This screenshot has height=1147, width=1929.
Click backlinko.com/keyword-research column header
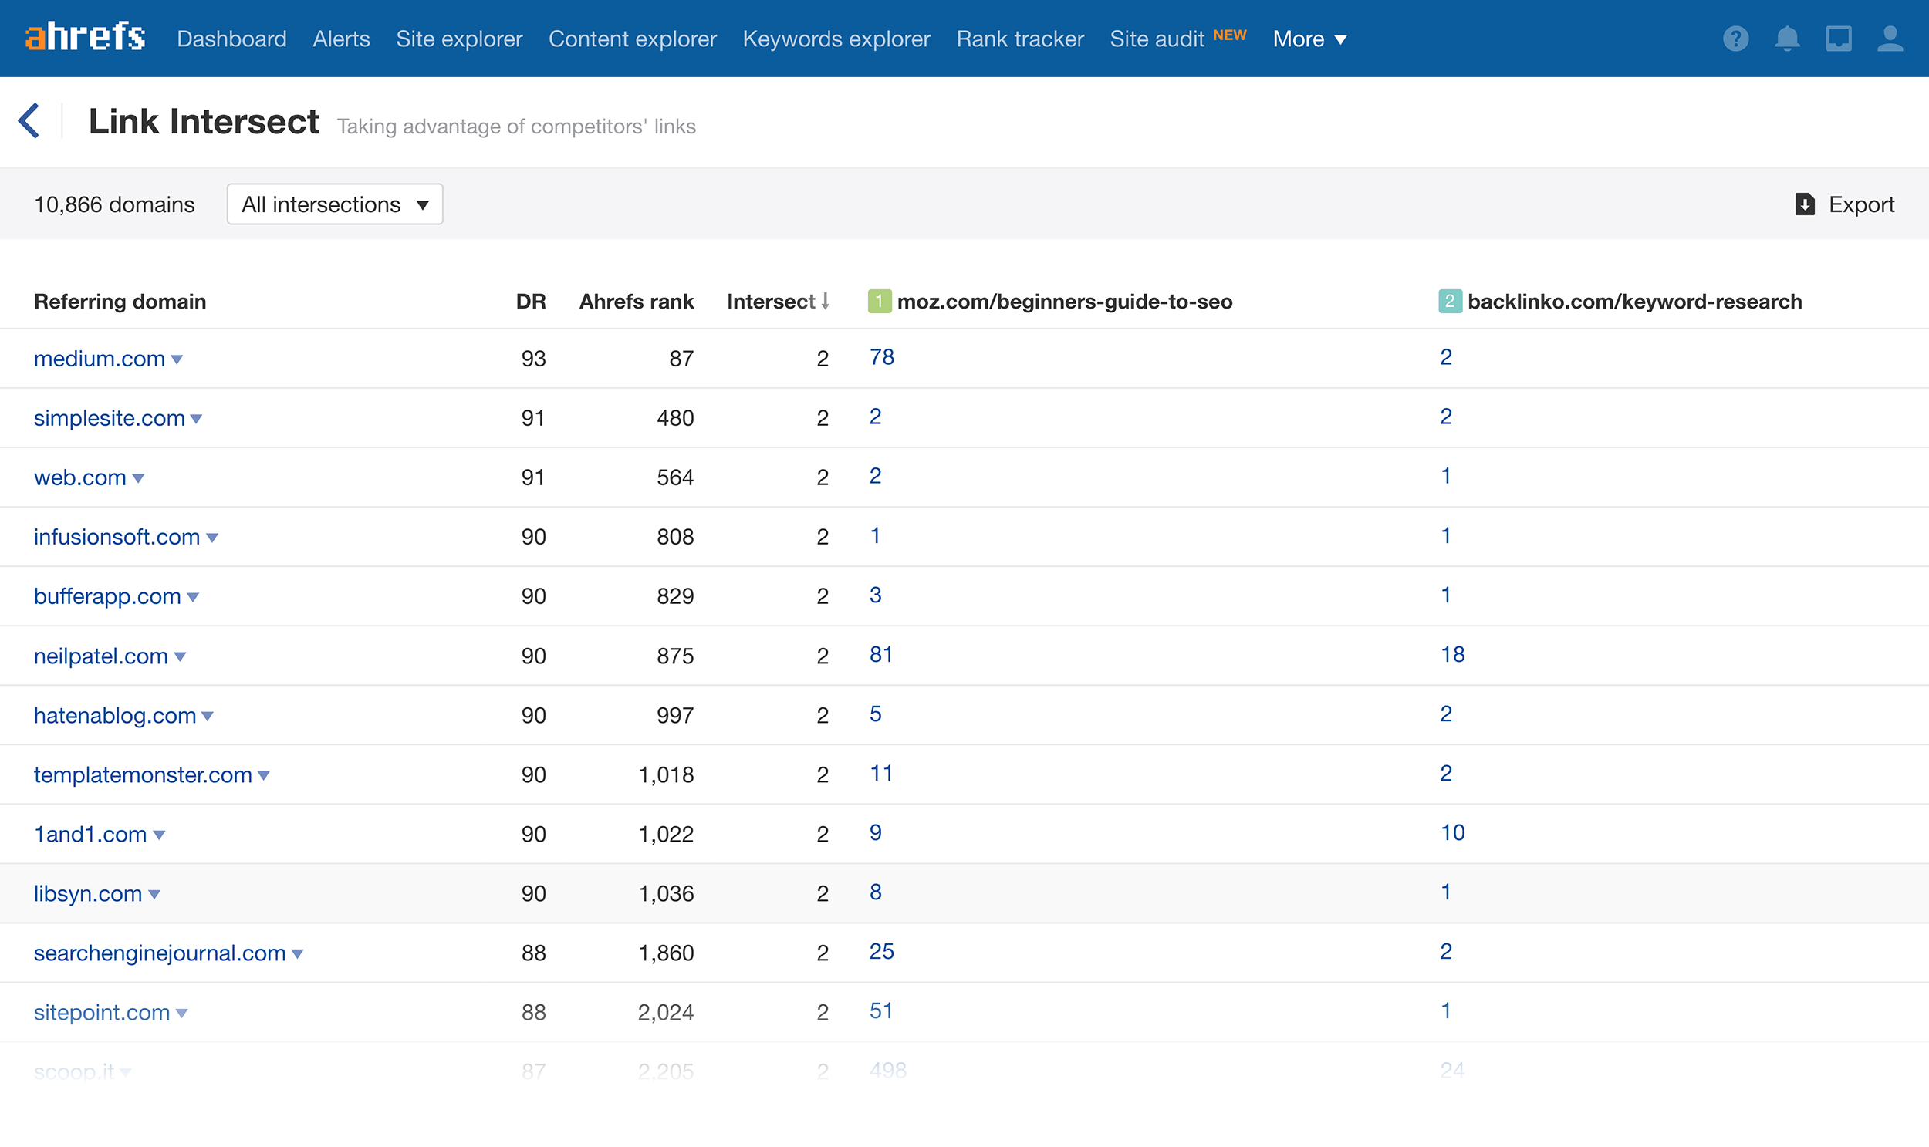(1634, 302)
